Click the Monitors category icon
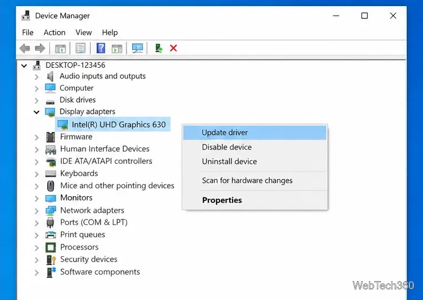 point(51,198)
